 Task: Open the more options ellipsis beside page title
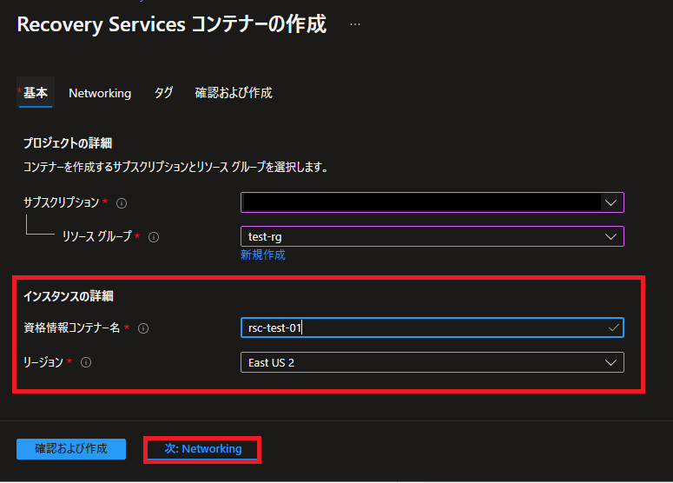click(x=354, y=24)
